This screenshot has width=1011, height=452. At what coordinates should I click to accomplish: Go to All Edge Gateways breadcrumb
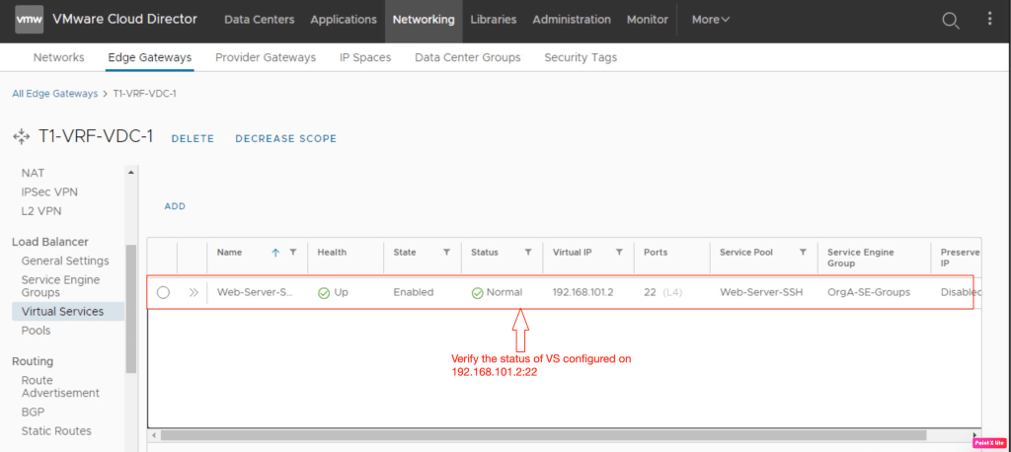click(x=55, y=93)
